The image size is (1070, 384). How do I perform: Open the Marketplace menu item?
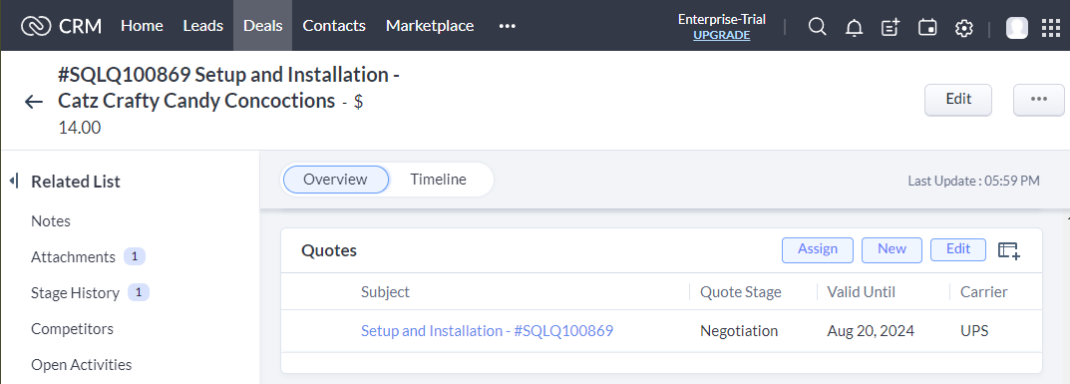point(430,26)
